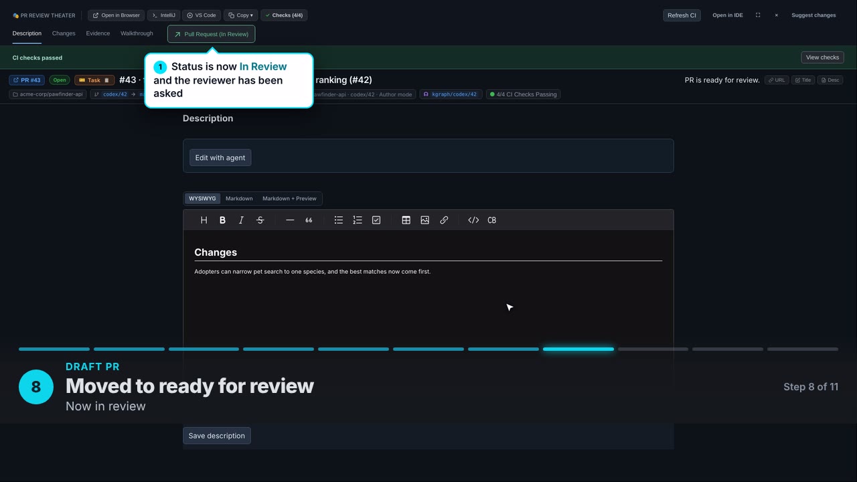Click View checks button
This screenshot has width=857, height=482.
point(822,58)
